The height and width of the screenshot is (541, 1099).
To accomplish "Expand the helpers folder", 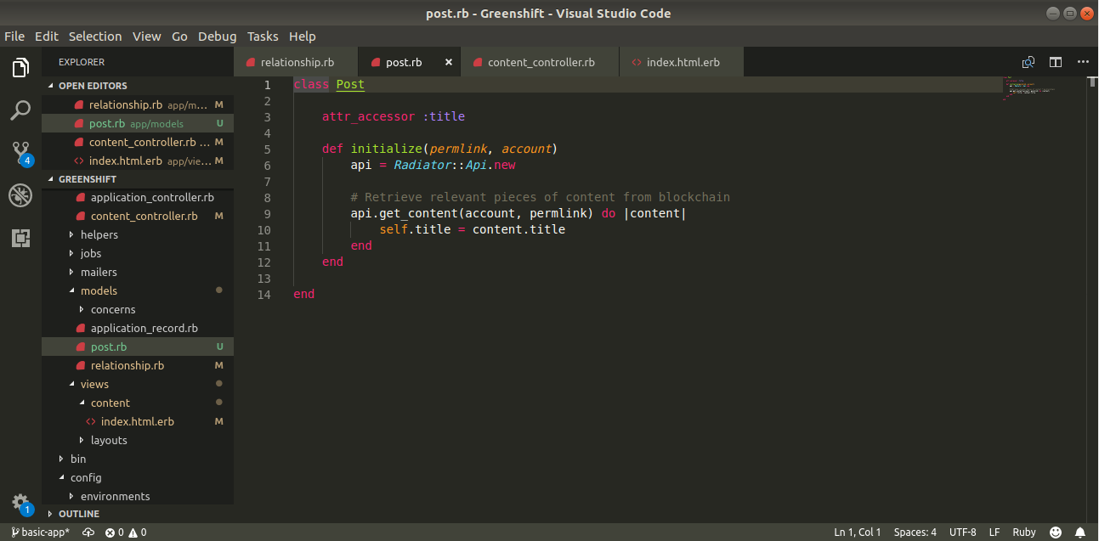I will pos(99,234).
